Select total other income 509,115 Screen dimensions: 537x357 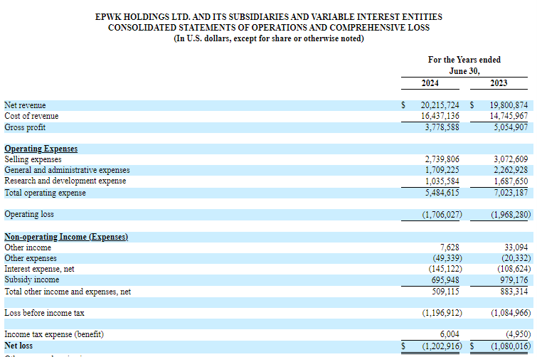[445, 292]
